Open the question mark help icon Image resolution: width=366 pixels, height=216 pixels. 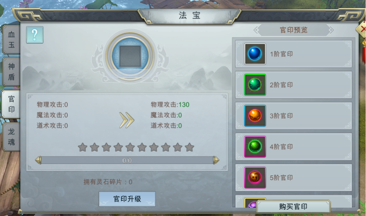pos(35,35)
